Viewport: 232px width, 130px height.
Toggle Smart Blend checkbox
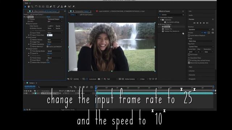(47, 60)
